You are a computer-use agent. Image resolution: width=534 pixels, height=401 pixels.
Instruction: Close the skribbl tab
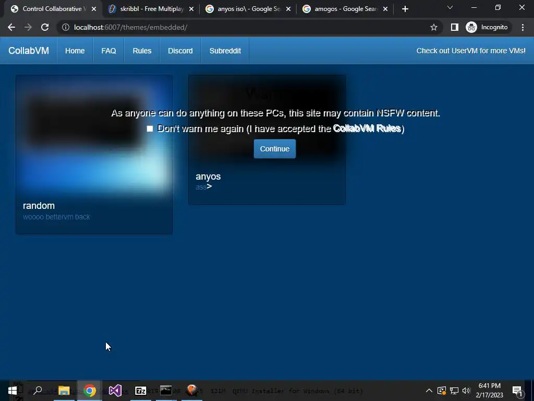click(x=191, y=9)
